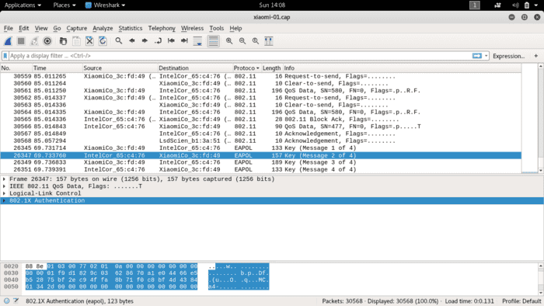Click the display filter input field

(x=239, y=56)
